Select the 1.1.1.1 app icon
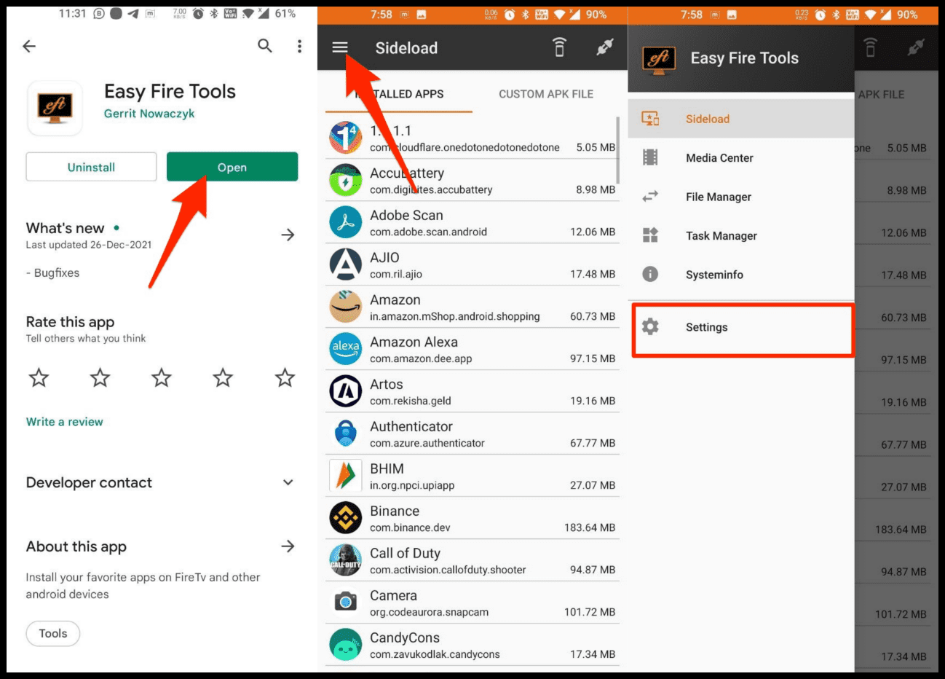This screenshot has width=945, height=679. tap(346, 138)
